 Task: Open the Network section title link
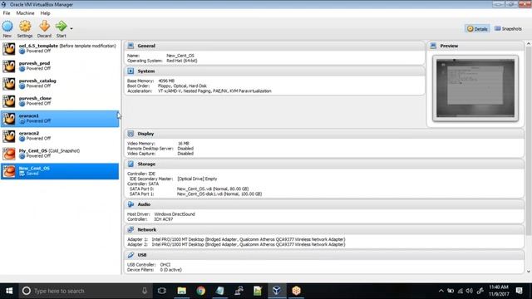click(x=146, y=230)
